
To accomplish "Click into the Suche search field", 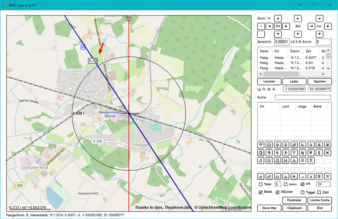I will (303, 97).
